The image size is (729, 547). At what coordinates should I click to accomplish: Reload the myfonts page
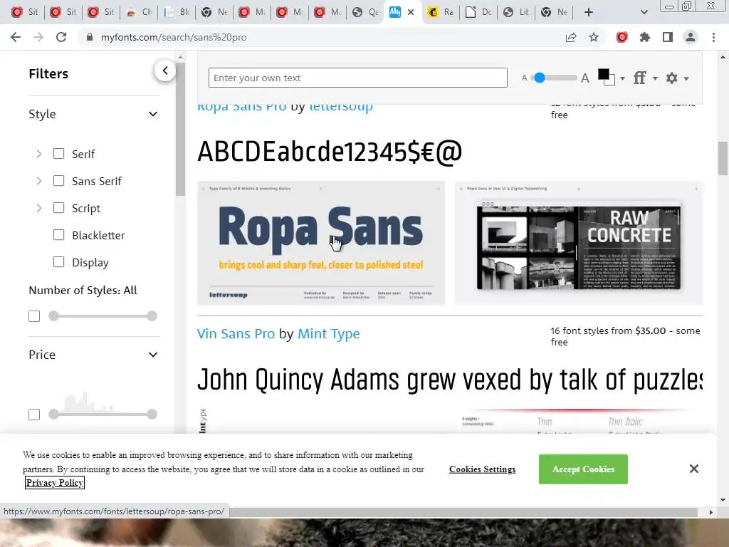coord(61,37)
